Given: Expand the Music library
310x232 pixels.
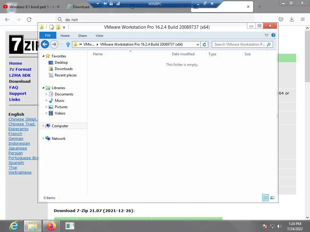Looking at the screenshot, I should tap(46, 100).
